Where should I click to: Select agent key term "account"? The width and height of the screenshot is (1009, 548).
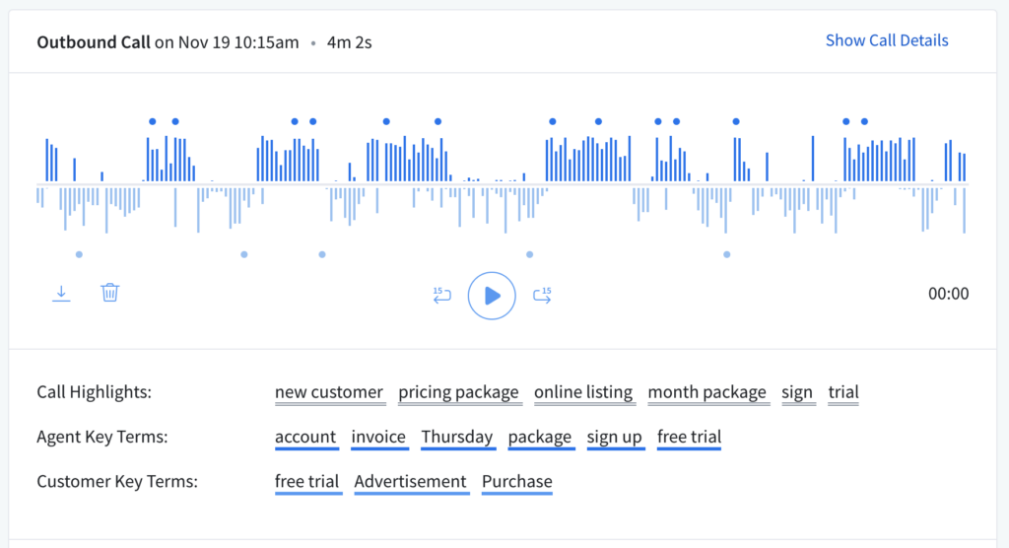[305, 437]
